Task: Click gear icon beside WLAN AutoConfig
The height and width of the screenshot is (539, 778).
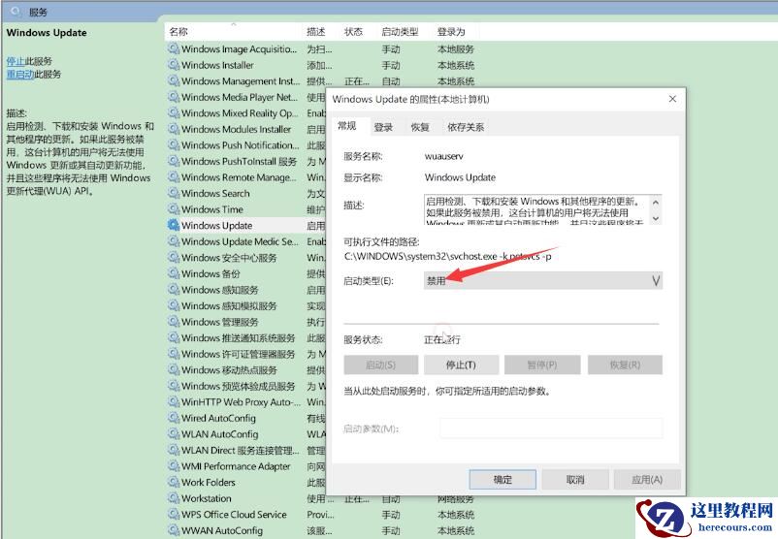Action: [x=174, y=434]
